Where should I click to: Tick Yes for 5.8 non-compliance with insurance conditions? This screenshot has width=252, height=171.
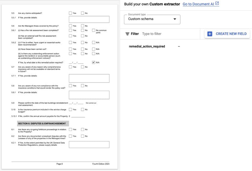70,86
